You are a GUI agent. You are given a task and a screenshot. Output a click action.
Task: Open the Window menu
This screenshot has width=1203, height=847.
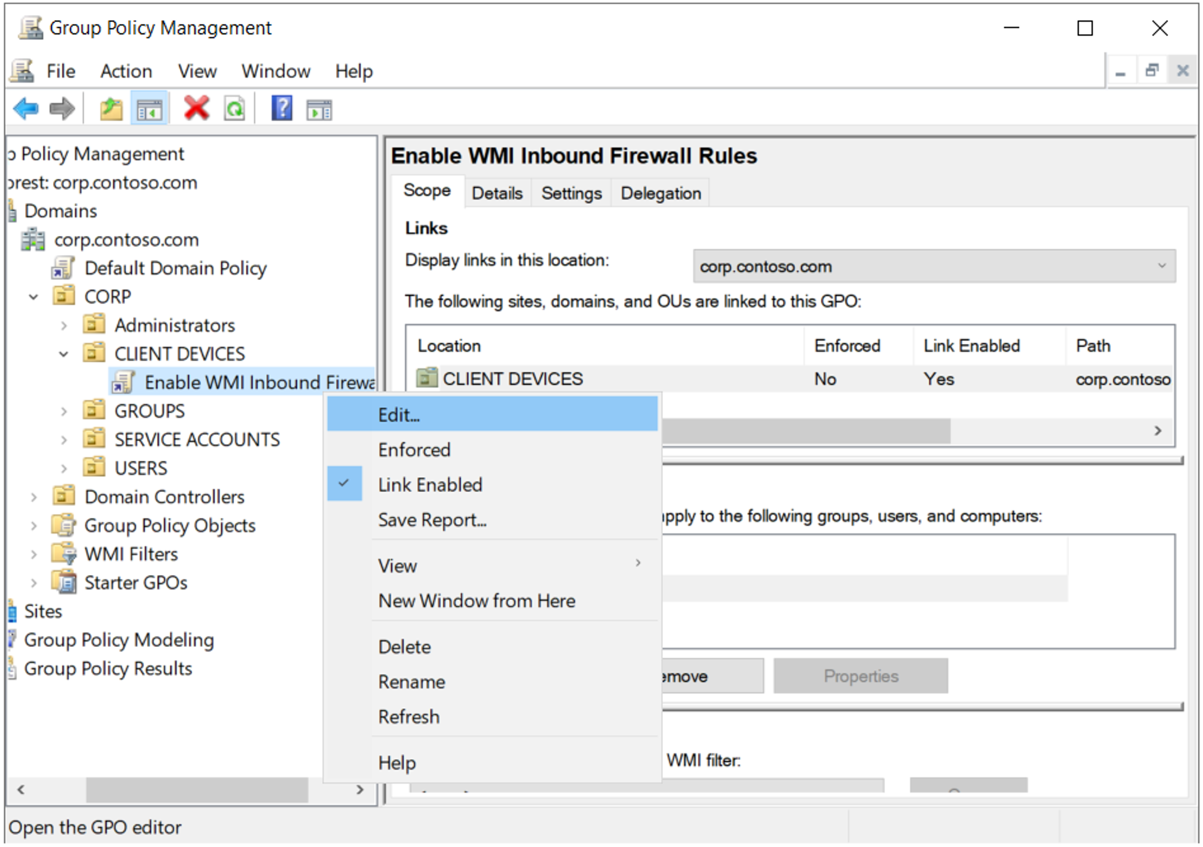pos(276,71)
